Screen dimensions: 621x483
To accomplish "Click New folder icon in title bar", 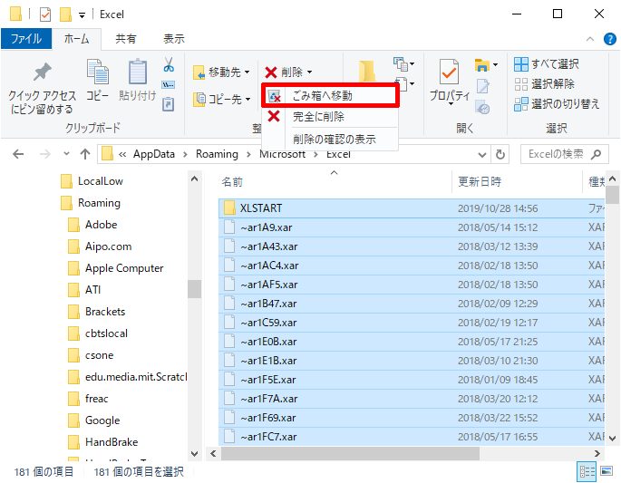I will pos(65,14).
